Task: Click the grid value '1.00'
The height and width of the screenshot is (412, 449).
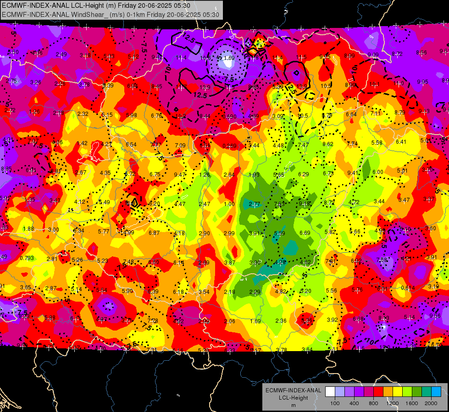Action: point(229,204)
